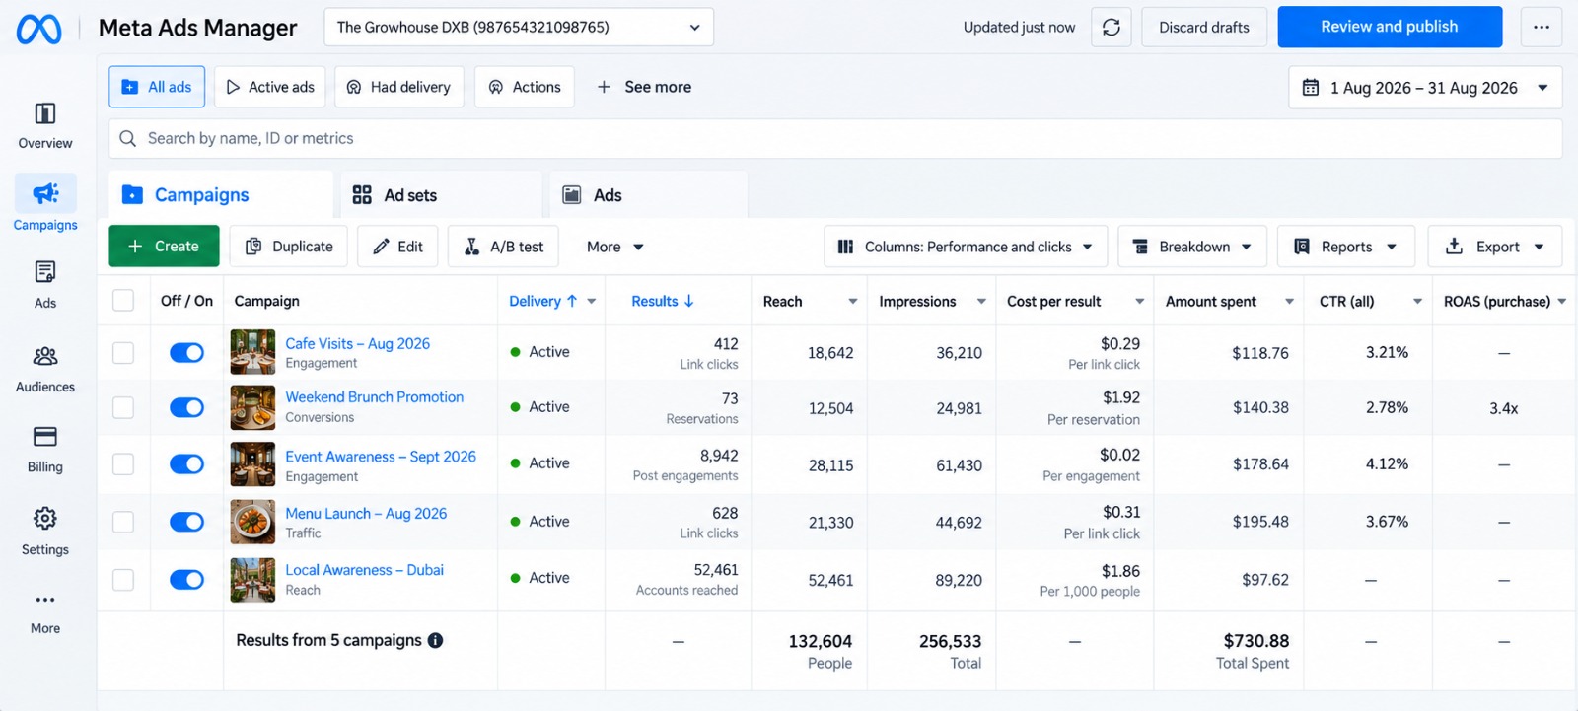
Task: Switch to the Campaigns tab
Action: click(221, 195)
